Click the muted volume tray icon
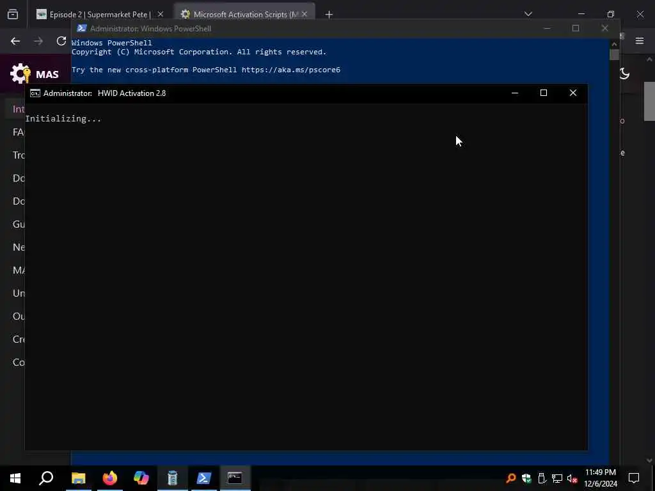 (572, 478)
